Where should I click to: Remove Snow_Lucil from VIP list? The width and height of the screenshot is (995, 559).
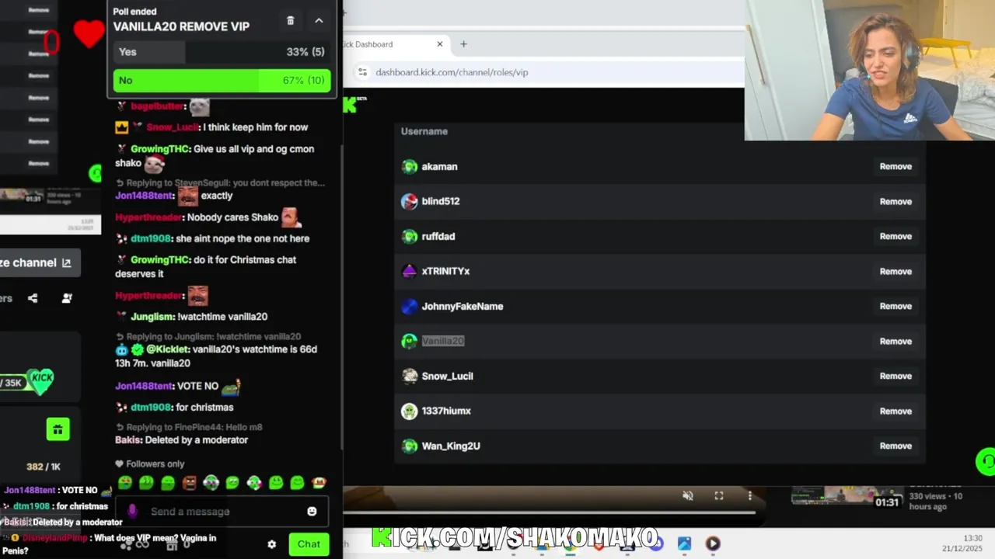895,376
